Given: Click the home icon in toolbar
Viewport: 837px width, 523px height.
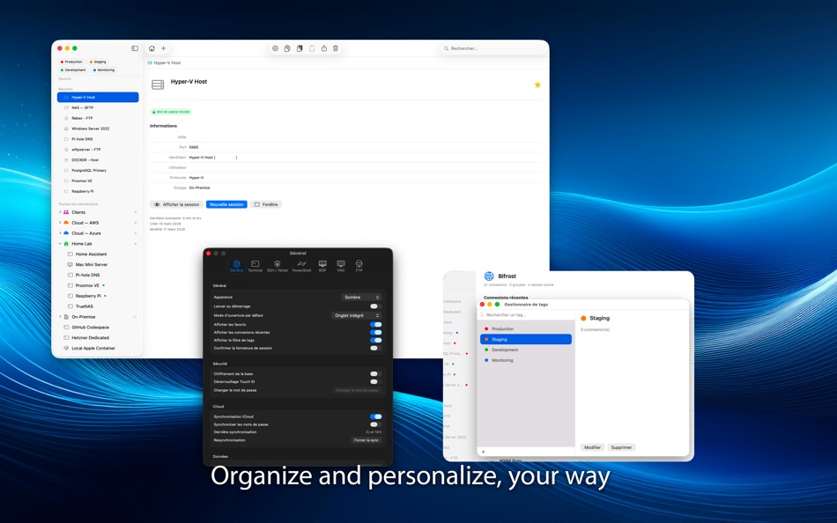Looking at the screenshot, I should pyautogui.click(x=152, y=48).
